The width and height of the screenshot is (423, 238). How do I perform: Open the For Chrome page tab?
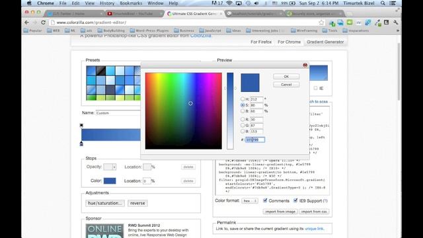(x=289, y=42)
